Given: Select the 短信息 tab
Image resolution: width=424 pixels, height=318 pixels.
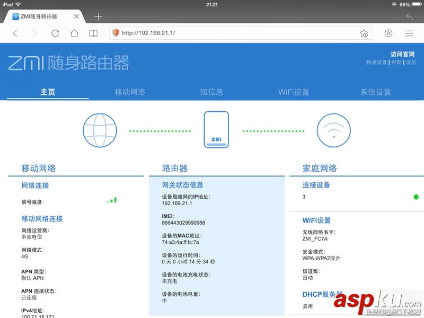Looking at the screenshot, I should [x=211, y=92].
